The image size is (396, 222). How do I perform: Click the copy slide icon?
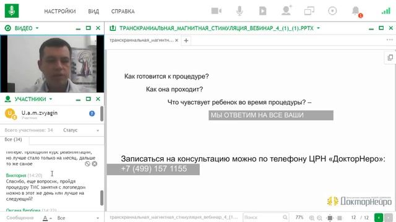[390, 57]
